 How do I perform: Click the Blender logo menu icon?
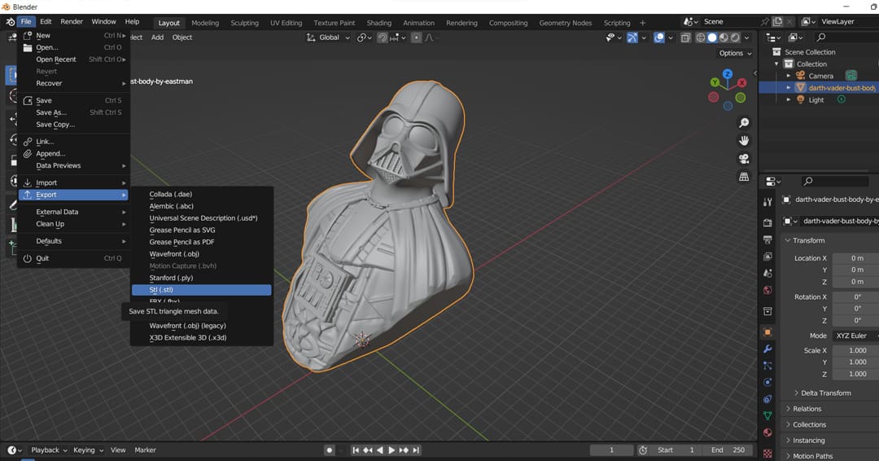click(10, 22)
